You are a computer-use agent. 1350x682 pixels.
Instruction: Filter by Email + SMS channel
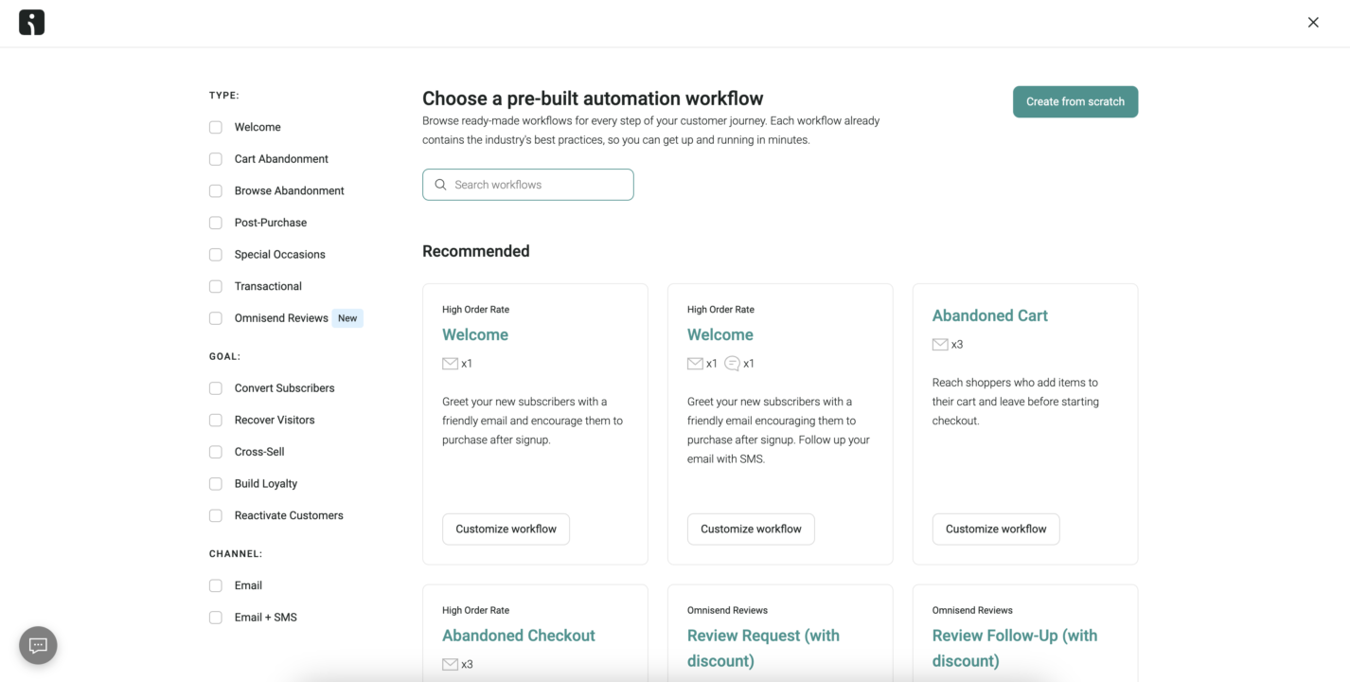(x=216, y=618)
